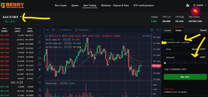Hide the MA 30 indicator
The image size is (208, 97).
tap(65, 47)
